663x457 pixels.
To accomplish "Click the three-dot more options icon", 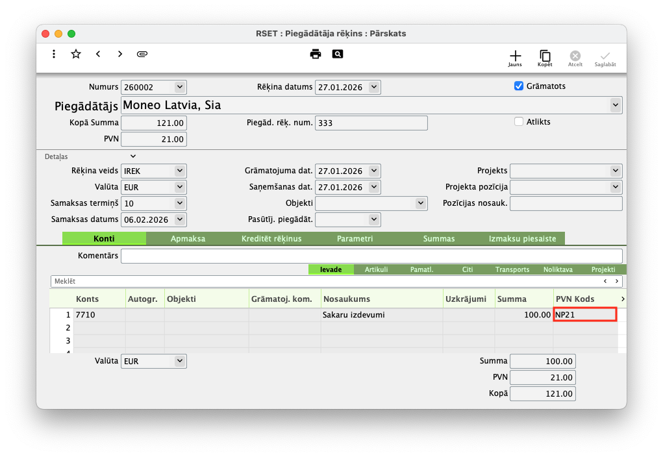I will pyautogui.click(x=54, y=54).
